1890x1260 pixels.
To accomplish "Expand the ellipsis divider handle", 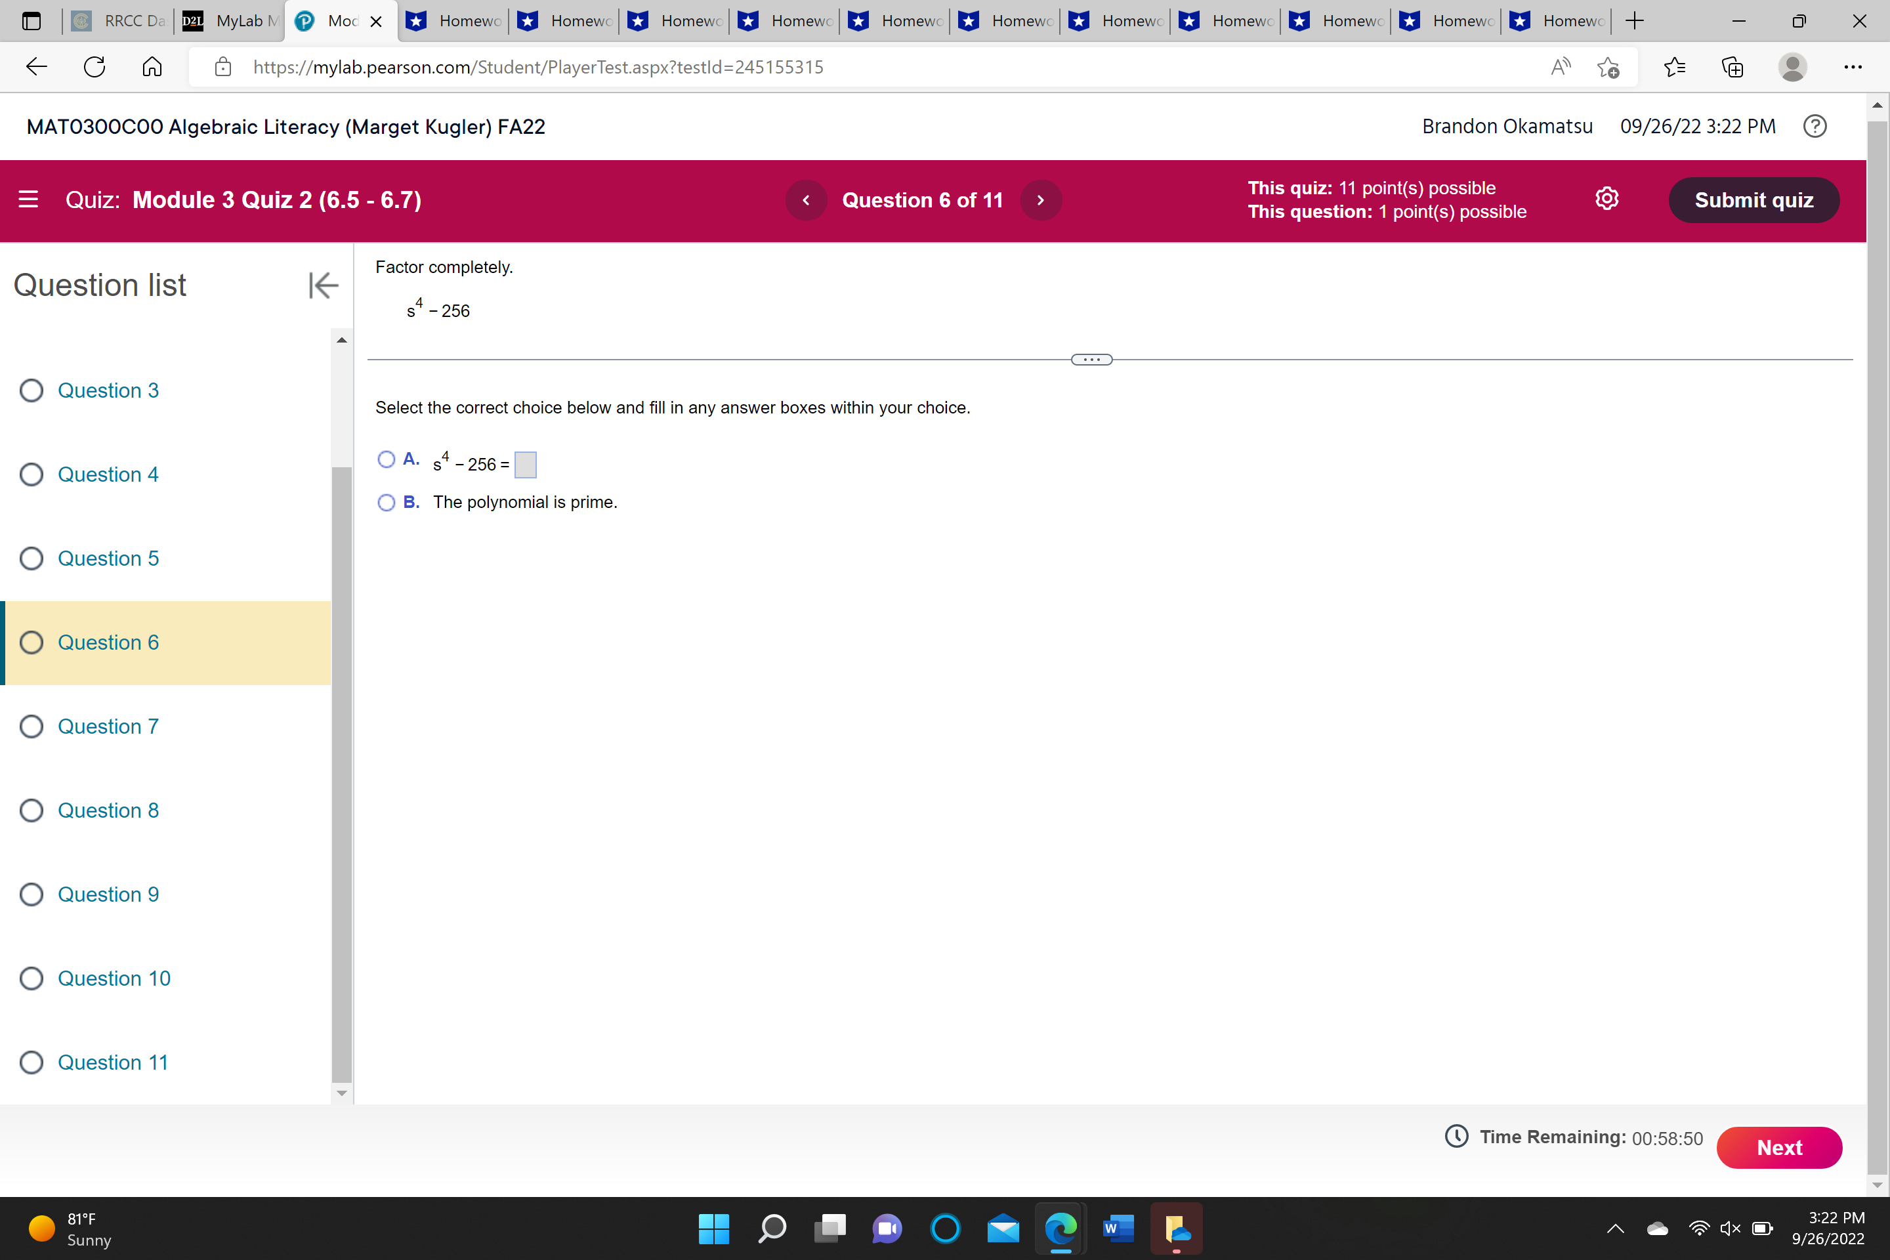I will click(x=1091, y=360).
